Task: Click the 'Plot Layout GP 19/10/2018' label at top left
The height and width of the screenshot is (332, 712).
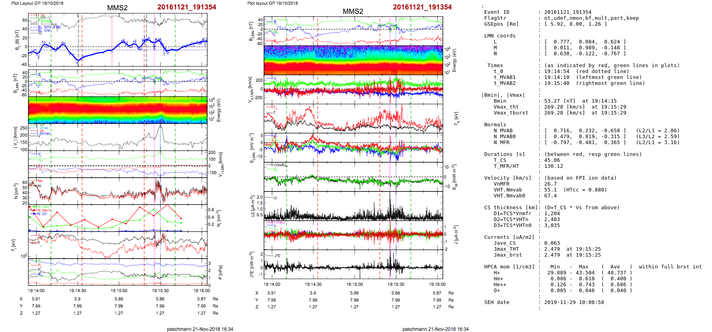Action: tap(37, 3)
